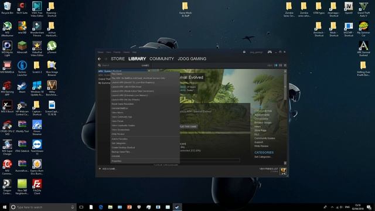Choose View Community Hub in the context menu
The height and width of the screenshot is (211, 375).
click(x=145, y=117)
